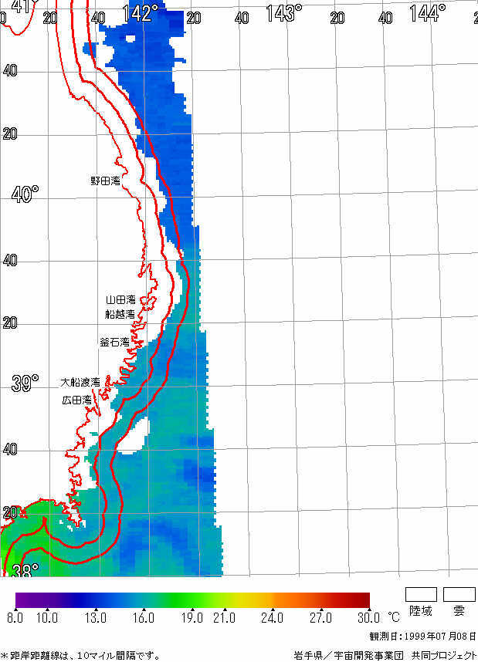
Task: Click the temperature color scale bar
Action: [x=192, y=600]
